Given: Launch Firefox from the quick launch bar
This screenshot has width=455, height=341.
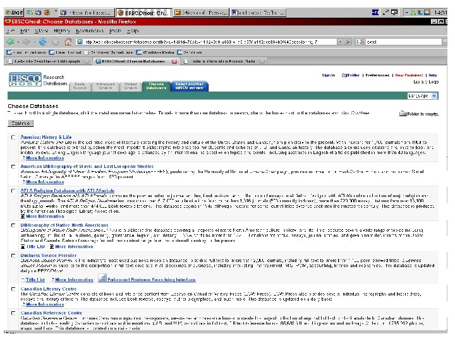Looking at the screenshot, I should pos(47,13).
